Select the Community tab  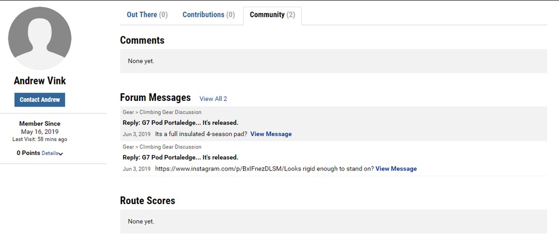272,14
